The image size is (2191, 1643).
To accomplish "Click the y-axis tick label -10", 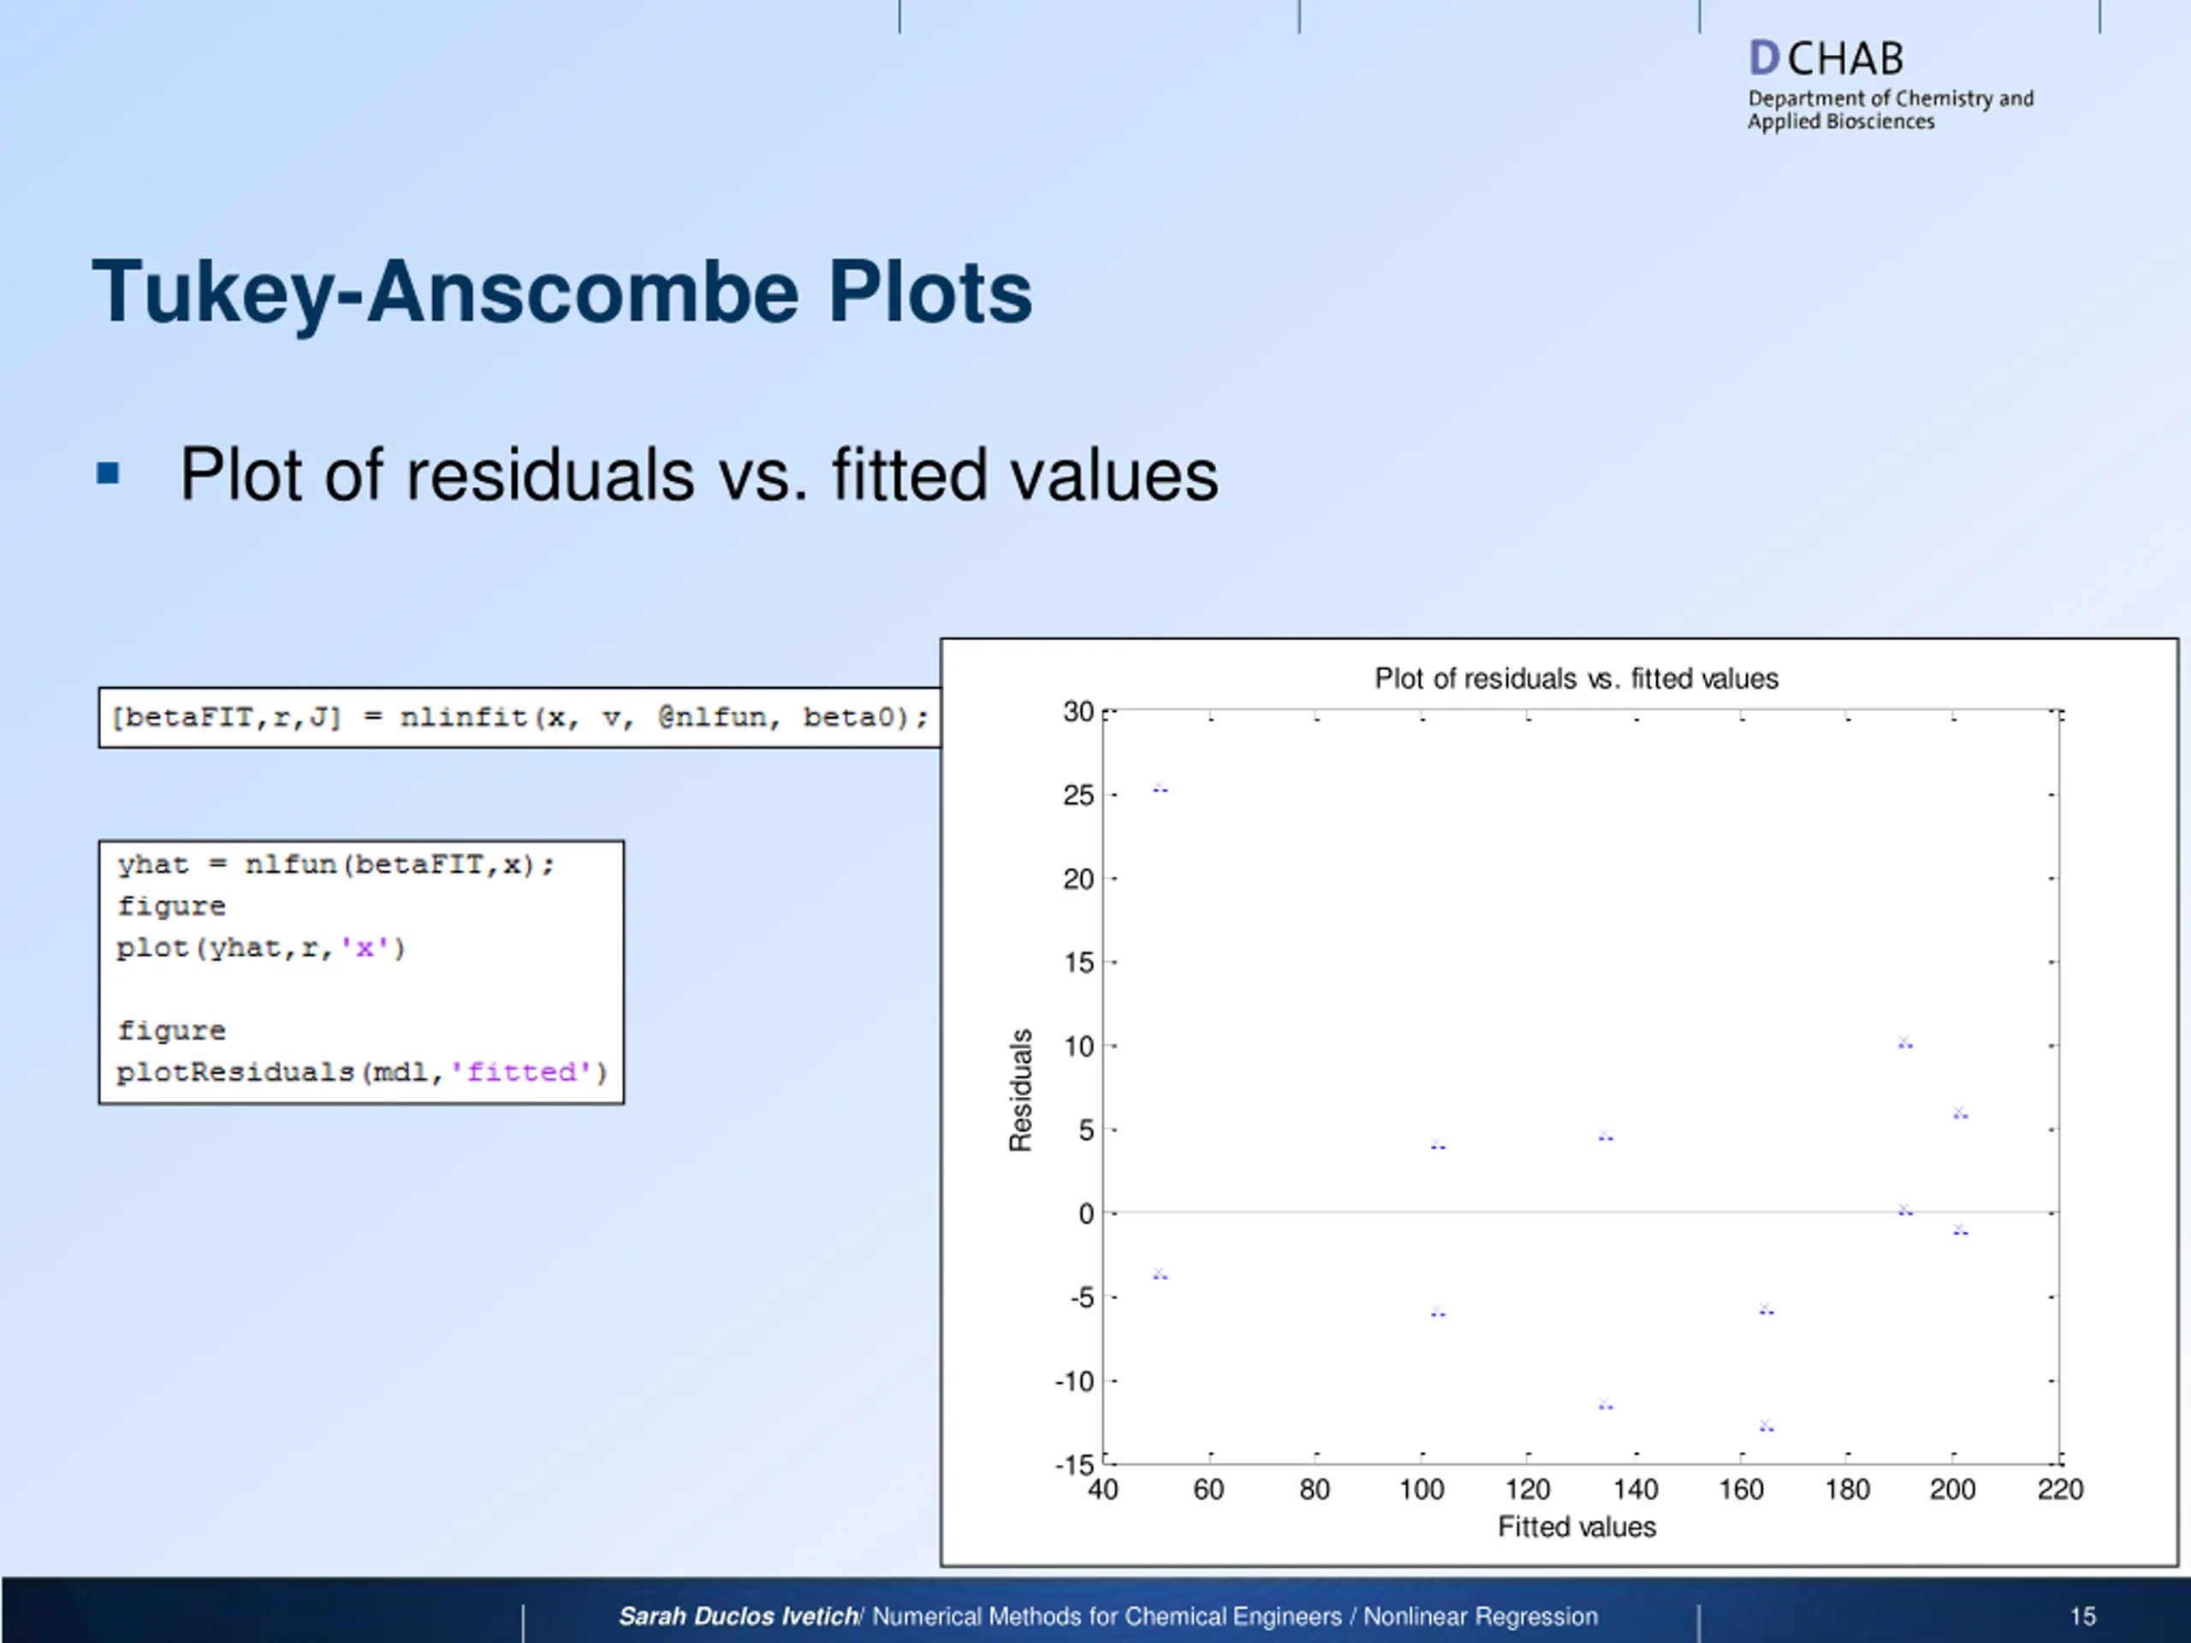I will 1074,1380.
